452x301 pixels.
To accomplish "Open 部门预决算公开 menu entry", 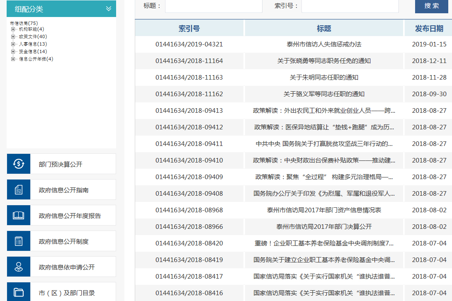I will coord(61,165).
